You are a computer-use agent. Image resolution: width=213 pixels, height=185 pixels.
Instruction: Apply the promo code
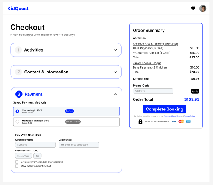pos(195,91)
